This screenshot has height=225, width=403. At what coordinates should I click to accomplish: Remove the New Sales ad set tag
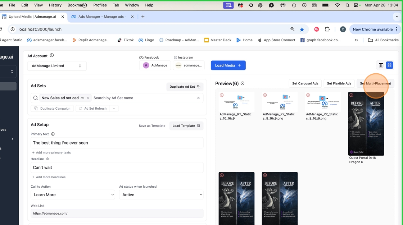click(x=88, y=98)
